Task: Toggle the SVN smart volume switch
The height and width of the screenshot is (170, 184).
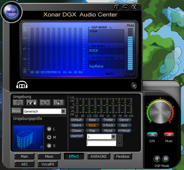Action: 152,134
